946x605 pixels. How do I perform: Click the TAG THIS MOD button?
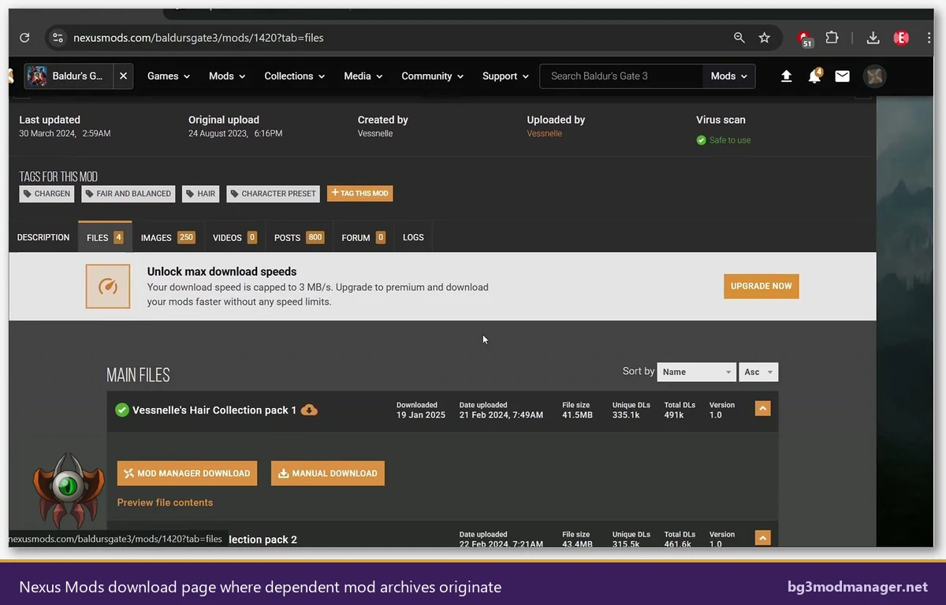coord(359,193)
